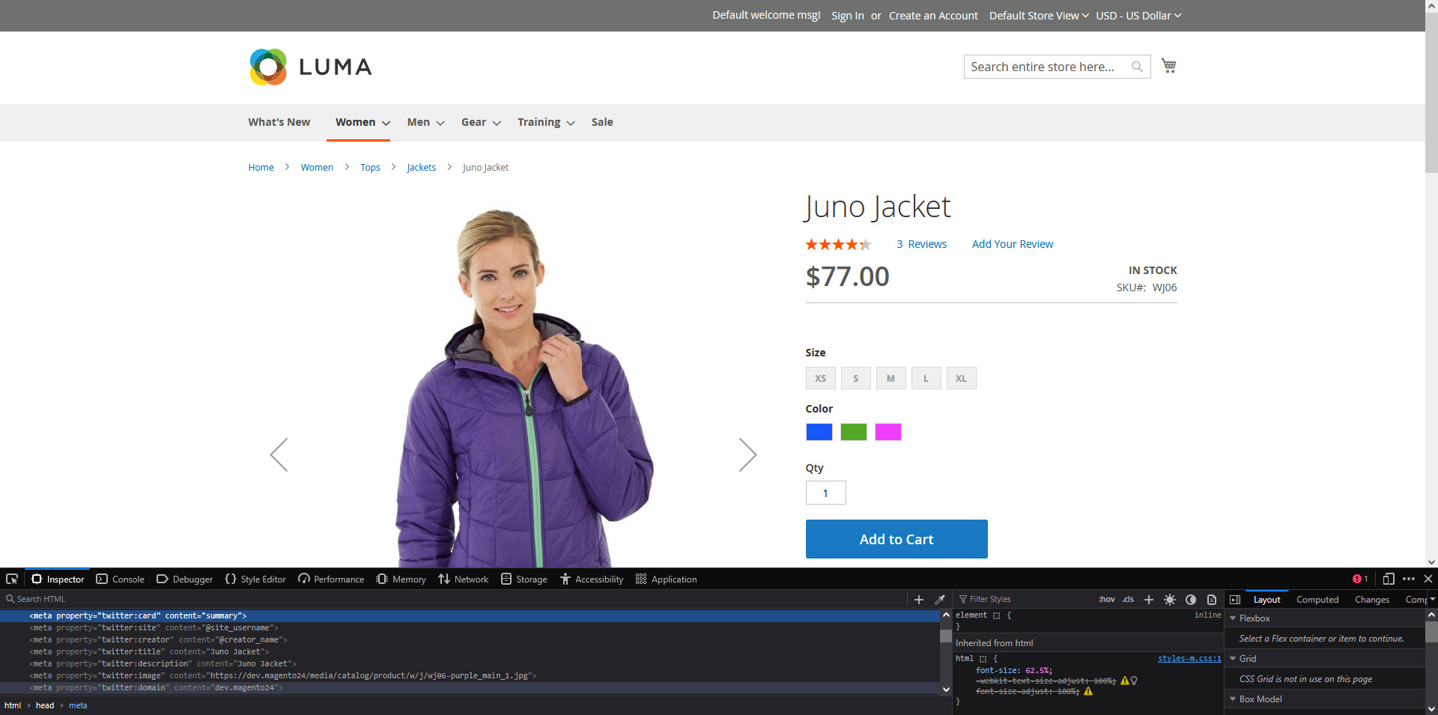The image size is (1438, 715).
Task: Select size XL
Action: 961,378
